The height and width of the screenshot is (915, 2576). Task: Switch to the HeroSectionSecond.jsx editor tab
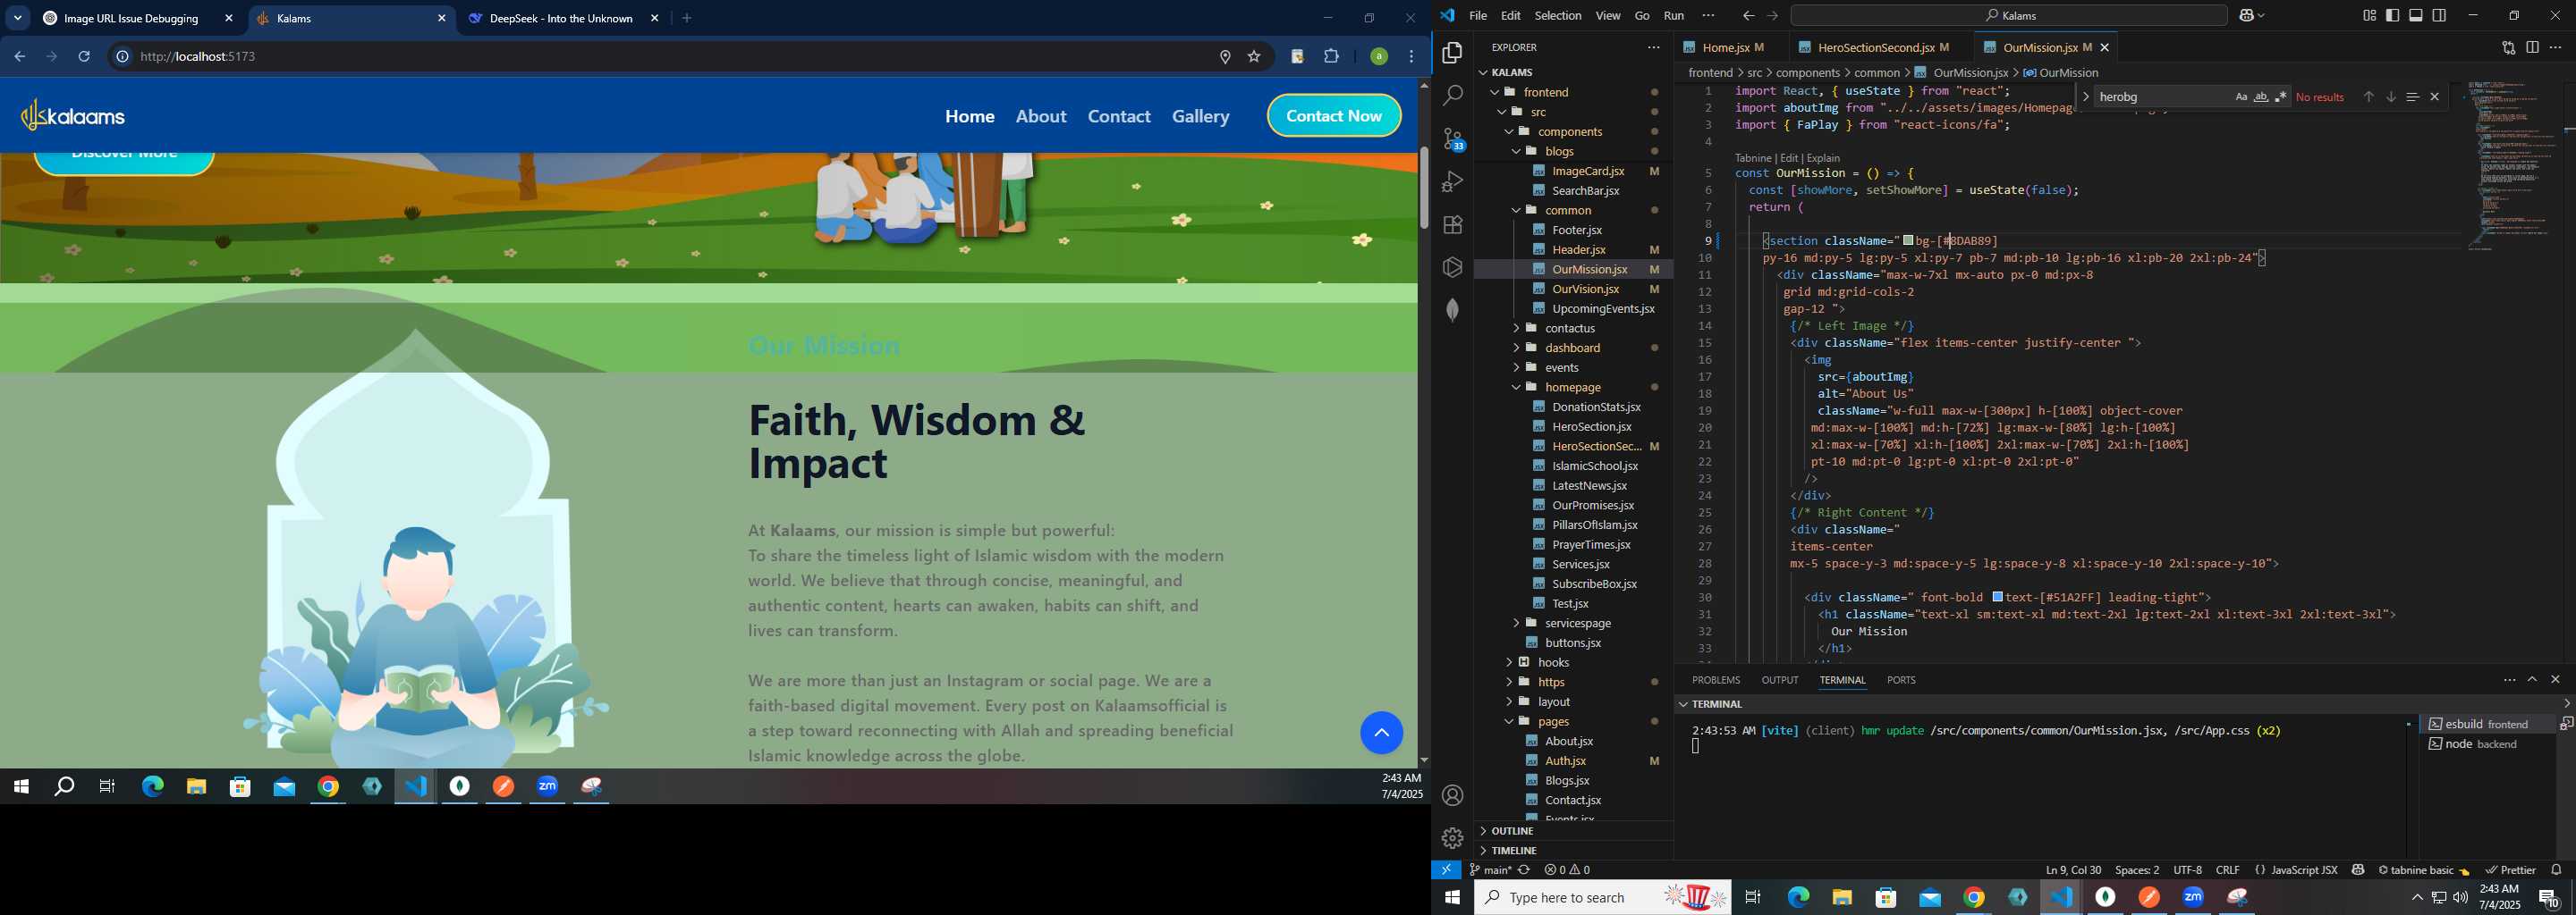tap(1877, 47)
